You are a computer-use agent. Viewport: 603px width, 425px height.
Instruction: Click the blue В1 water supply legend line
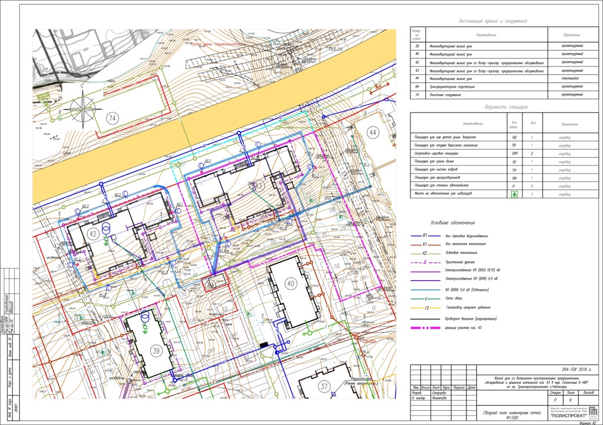(x=425, y=235)
